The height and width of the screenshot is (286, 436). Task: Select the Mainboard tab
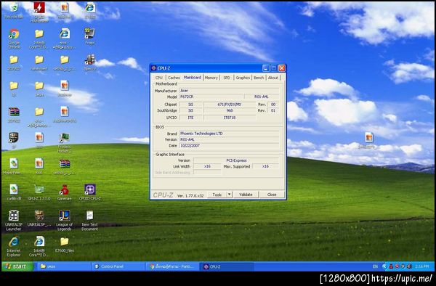192,78
